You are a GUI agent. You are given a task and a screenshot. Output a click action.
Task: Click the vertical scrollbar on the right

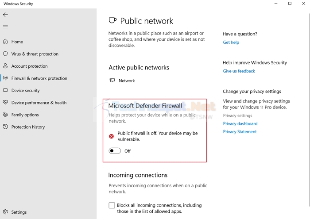click(x=309, y=110)
